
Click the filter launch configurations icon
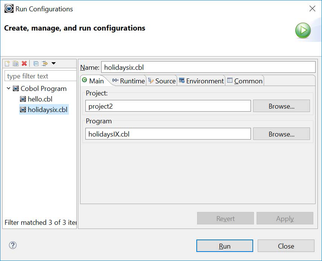(45, 63)
